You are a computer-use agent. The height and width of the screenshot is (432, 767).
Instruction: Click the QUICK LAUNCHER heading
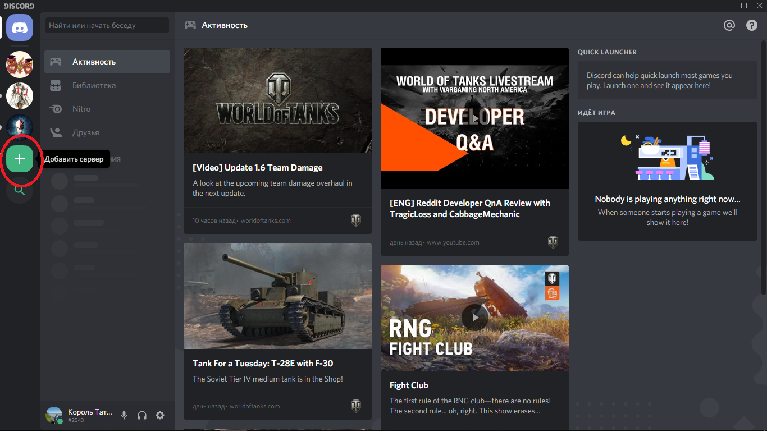607,52
